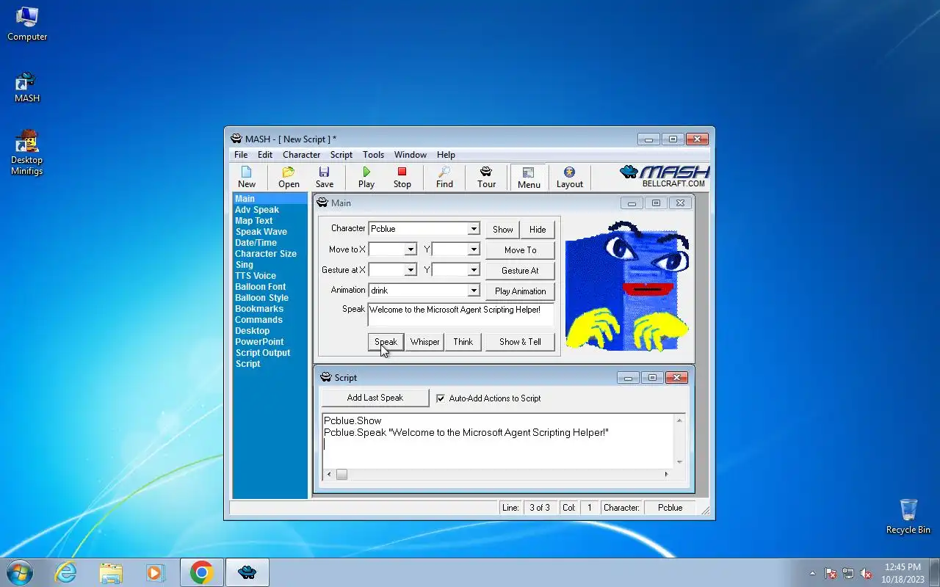Screen dimensions: 940x587
Task: Open the Character menu
Action: pyautogui.click(x=301, y=155)
